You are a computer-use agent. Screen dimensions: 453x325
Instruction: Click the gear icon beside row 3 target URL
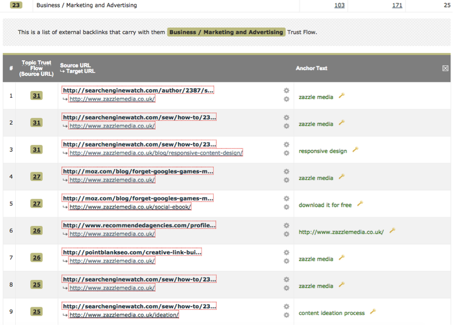click(286, 153)
